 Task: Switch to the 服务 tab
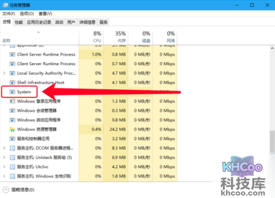[x=103, y=22]
